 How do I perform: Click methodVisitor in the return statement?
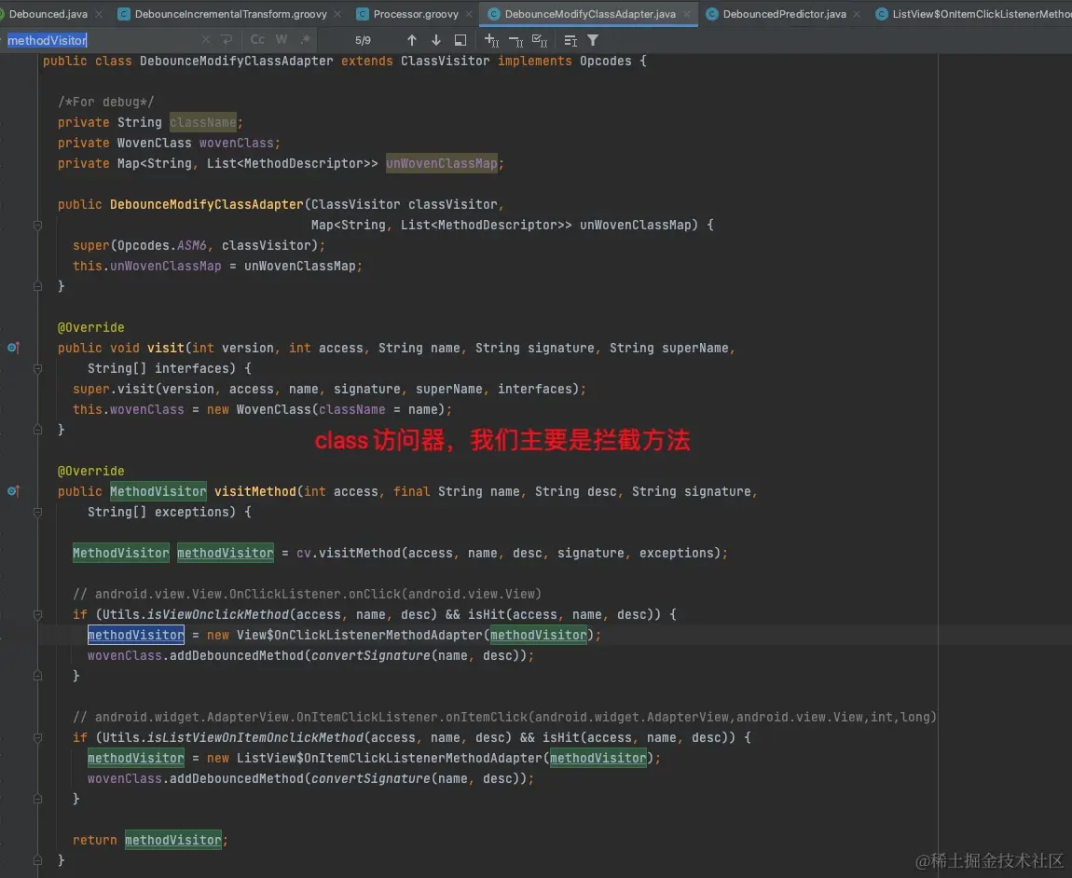pos(173,840)
